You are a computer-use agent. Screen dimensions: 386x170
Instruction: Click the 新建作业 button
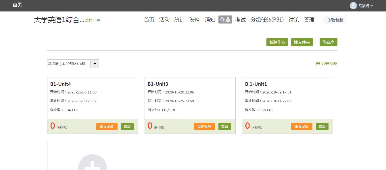277,42
